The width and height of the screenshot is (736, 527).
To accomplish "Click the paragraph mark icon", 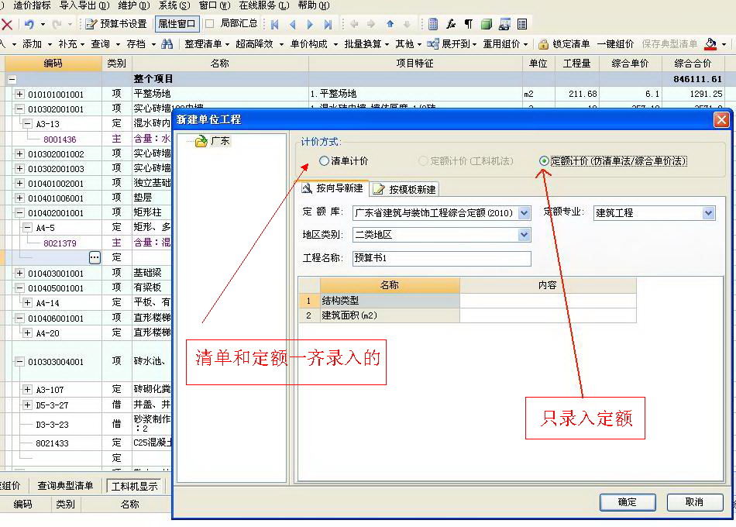I will tap(469, 24).
